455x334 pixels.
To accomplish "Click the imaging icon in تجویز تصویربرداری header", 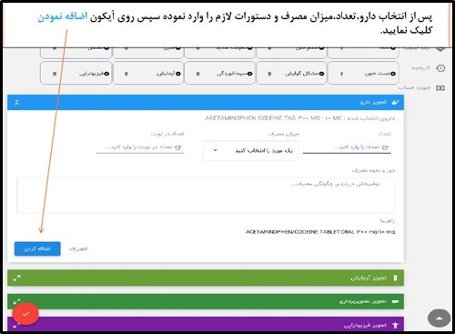I will pos(395,301).
